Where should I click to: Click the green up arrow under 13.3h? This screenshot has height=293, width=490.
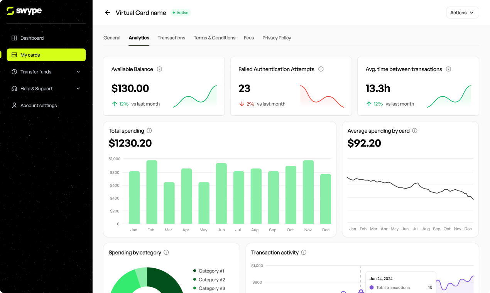369,104
